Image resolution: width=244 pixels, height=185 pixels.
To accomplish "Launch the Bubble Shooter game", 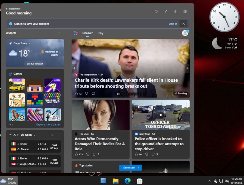I will pyautogui.click(x=53, y=100).
